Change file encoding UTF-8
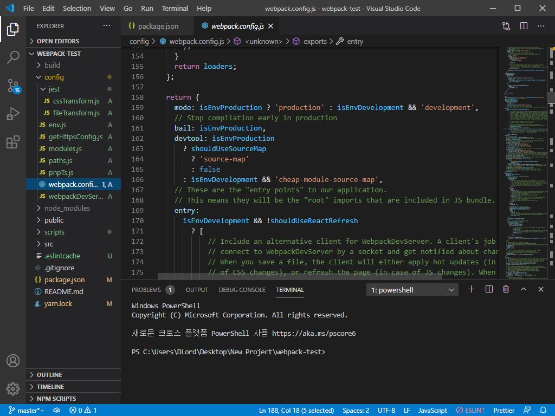Image resolution: width=555 pixels, height=416 pixels. 386,411
